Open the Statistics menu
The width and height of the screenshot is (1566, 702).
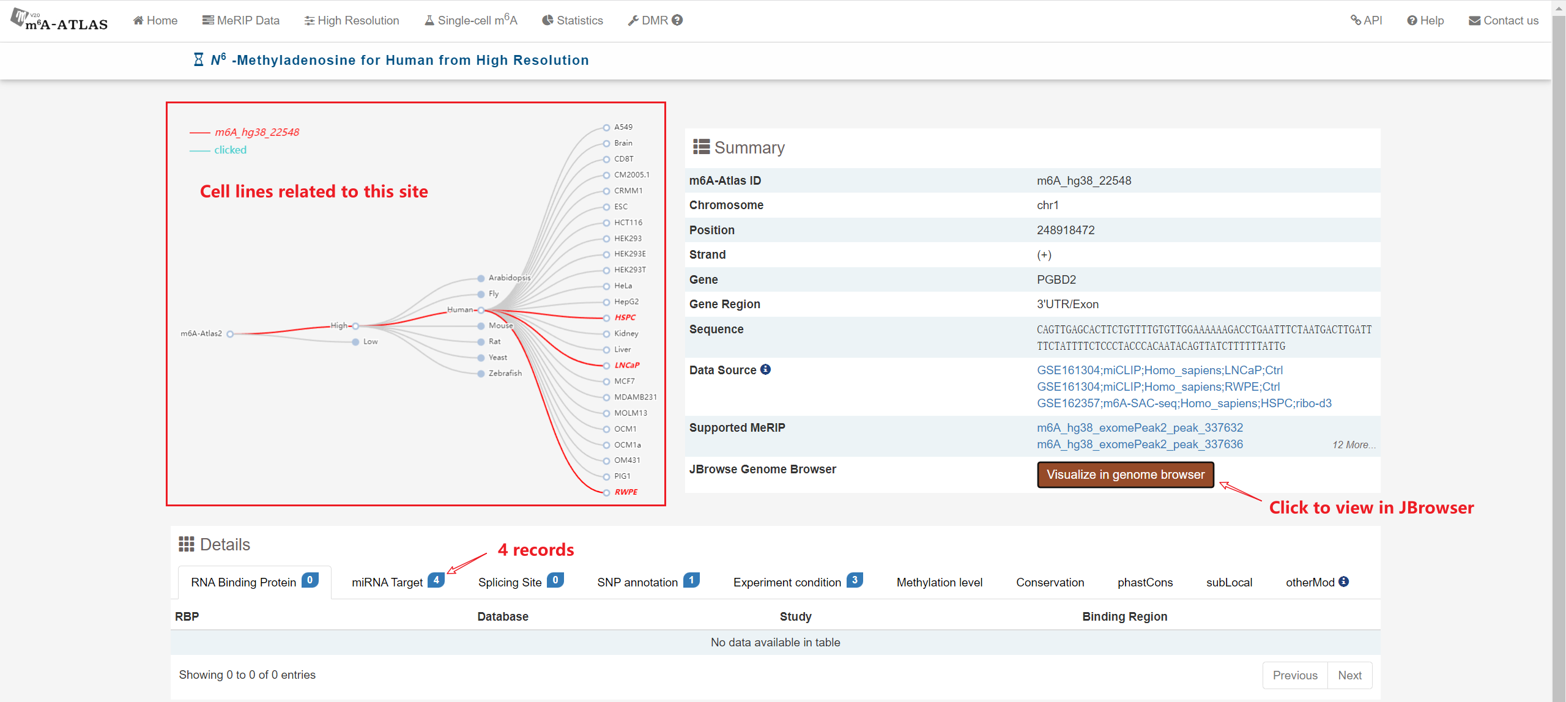(573, 20)
